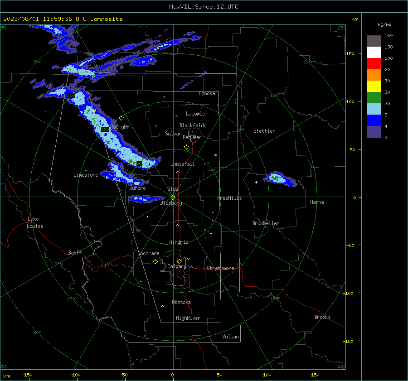Click the yellow 50 legend swatch

pos(374,87)
